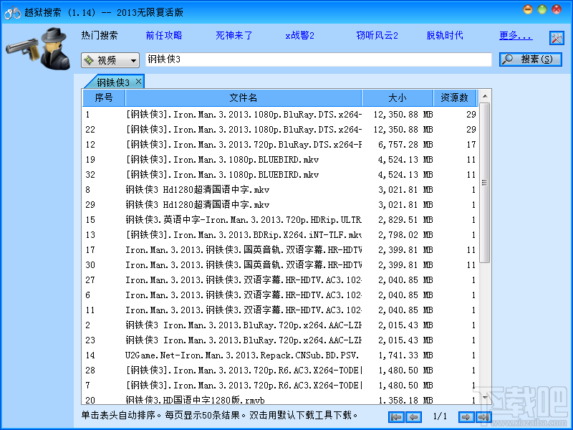The width and height of the screenshot is (573, 430).
Task: Go to the previous page arrow
Action: pyautogui.click(x=414, y=417)
